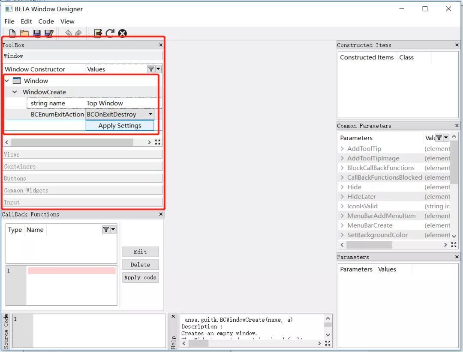The height and width of the screenshot is (352, 463).
Task: Click the Open folder toolbar icon
Action: tap(24, 33)
